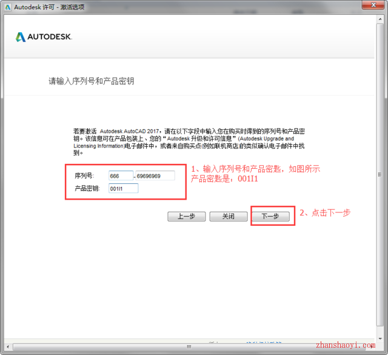This screenshot has width=388, height=355.
Task: Click the vertical scrollbar up arrow
Action: [380, 19]
